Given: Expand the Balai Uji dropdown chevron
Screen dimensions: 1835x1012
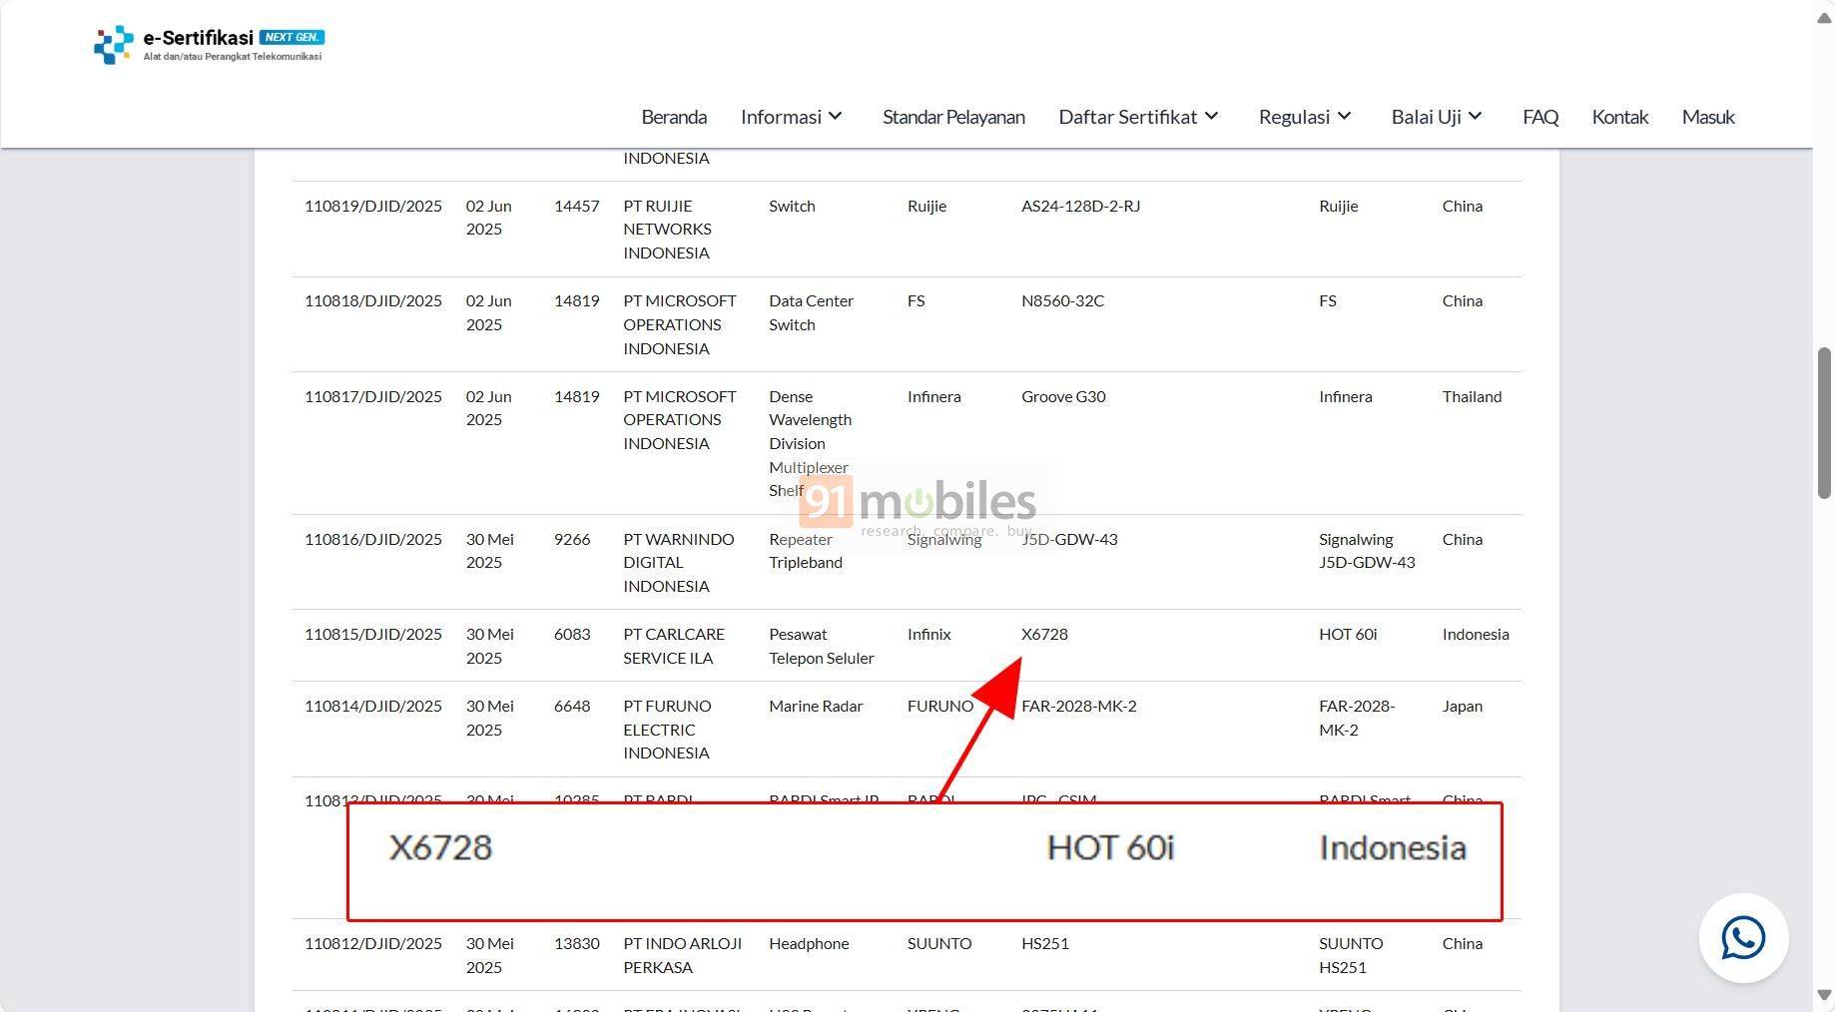Looking at the screenshot, I should tap(1475, 117).
